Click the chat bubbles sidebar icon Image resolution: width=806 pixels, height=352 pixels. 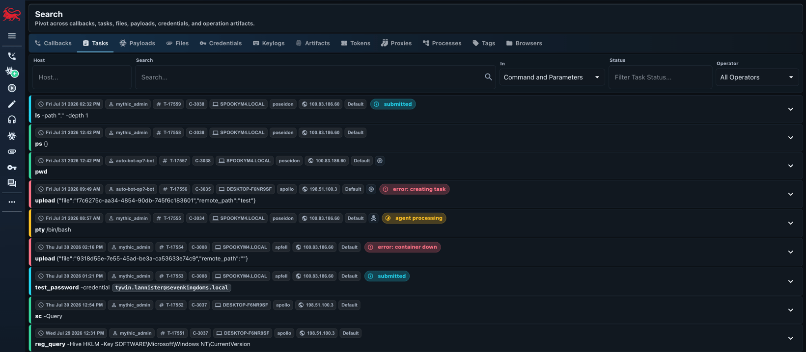12,183
